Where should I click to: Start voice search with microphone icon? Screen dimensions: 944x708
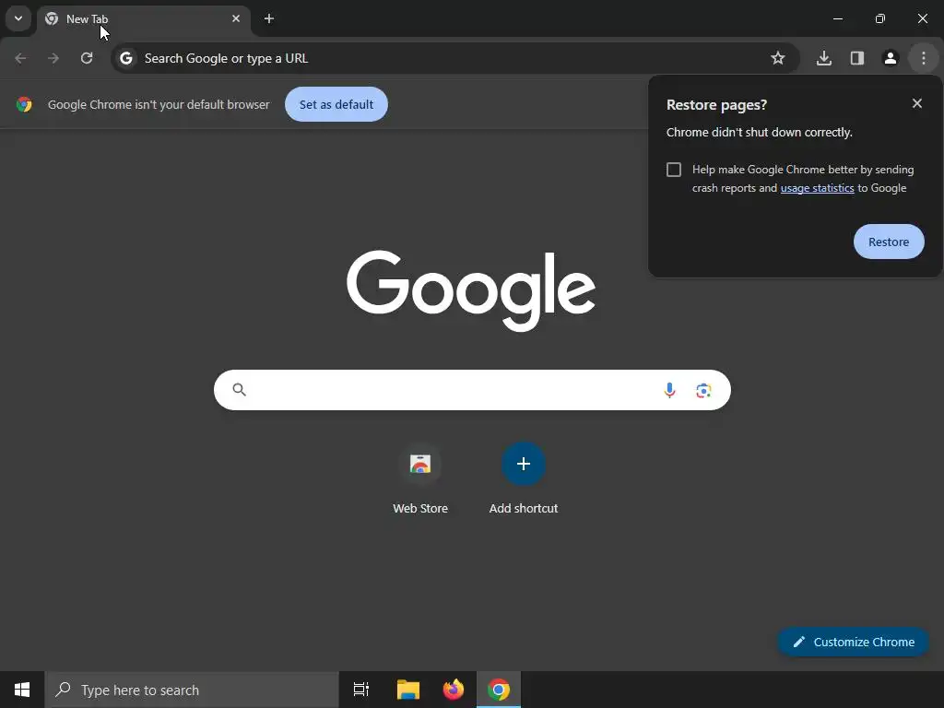tap(669, 390)
